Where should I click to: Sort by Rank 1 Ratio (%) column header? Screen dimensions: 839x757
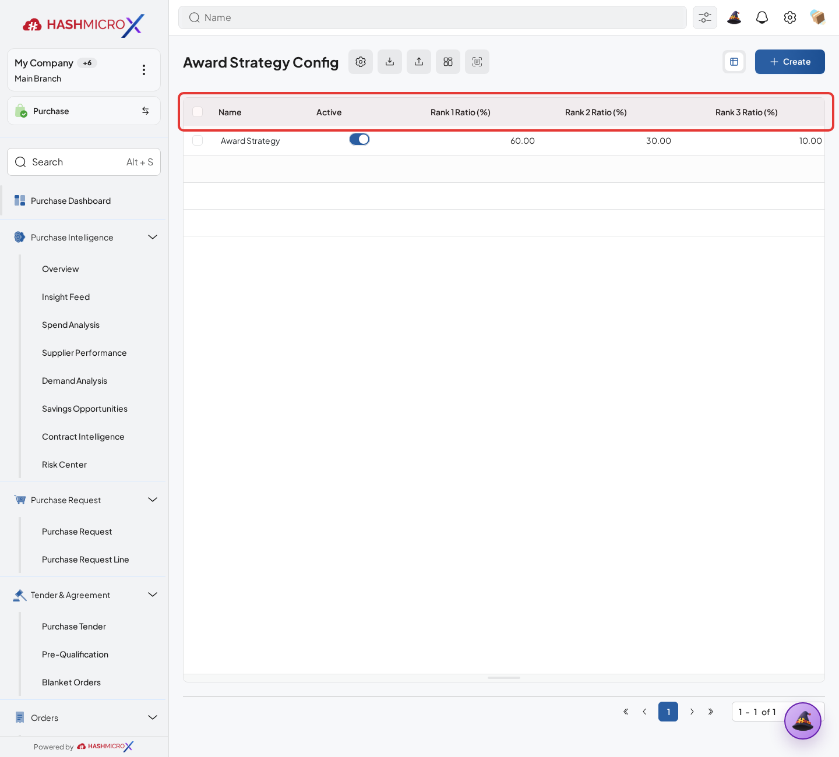[x=460, y=112]
